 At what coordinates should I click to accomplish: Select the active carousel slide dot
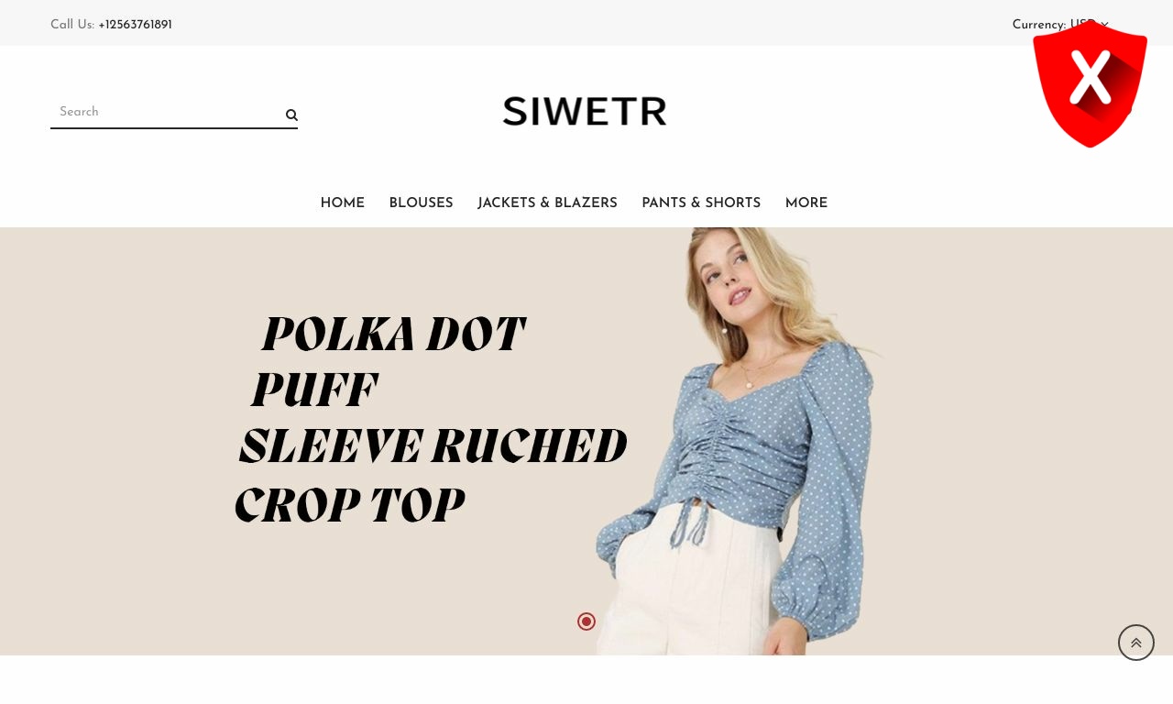click(586, 621)
